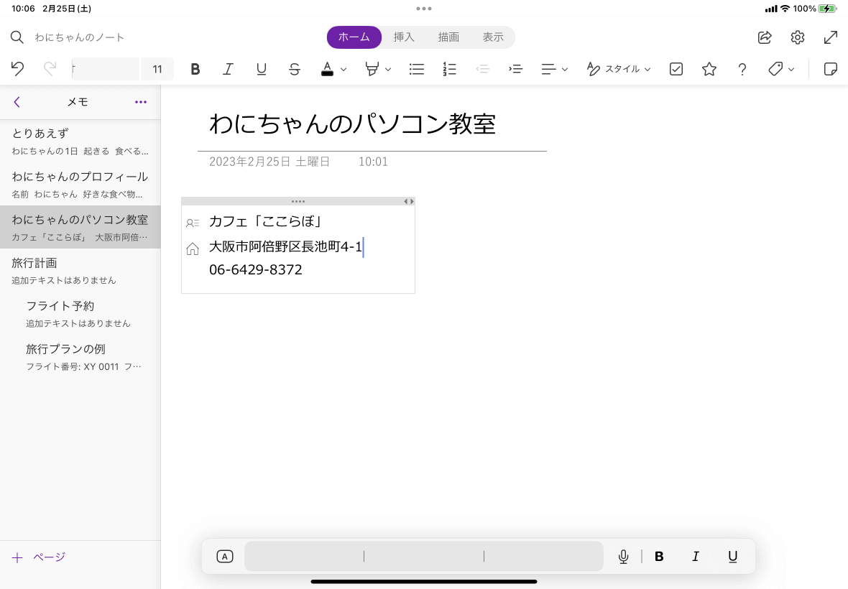Start dictation with the microphone icon
848x589 pixels.
(623, 556)
